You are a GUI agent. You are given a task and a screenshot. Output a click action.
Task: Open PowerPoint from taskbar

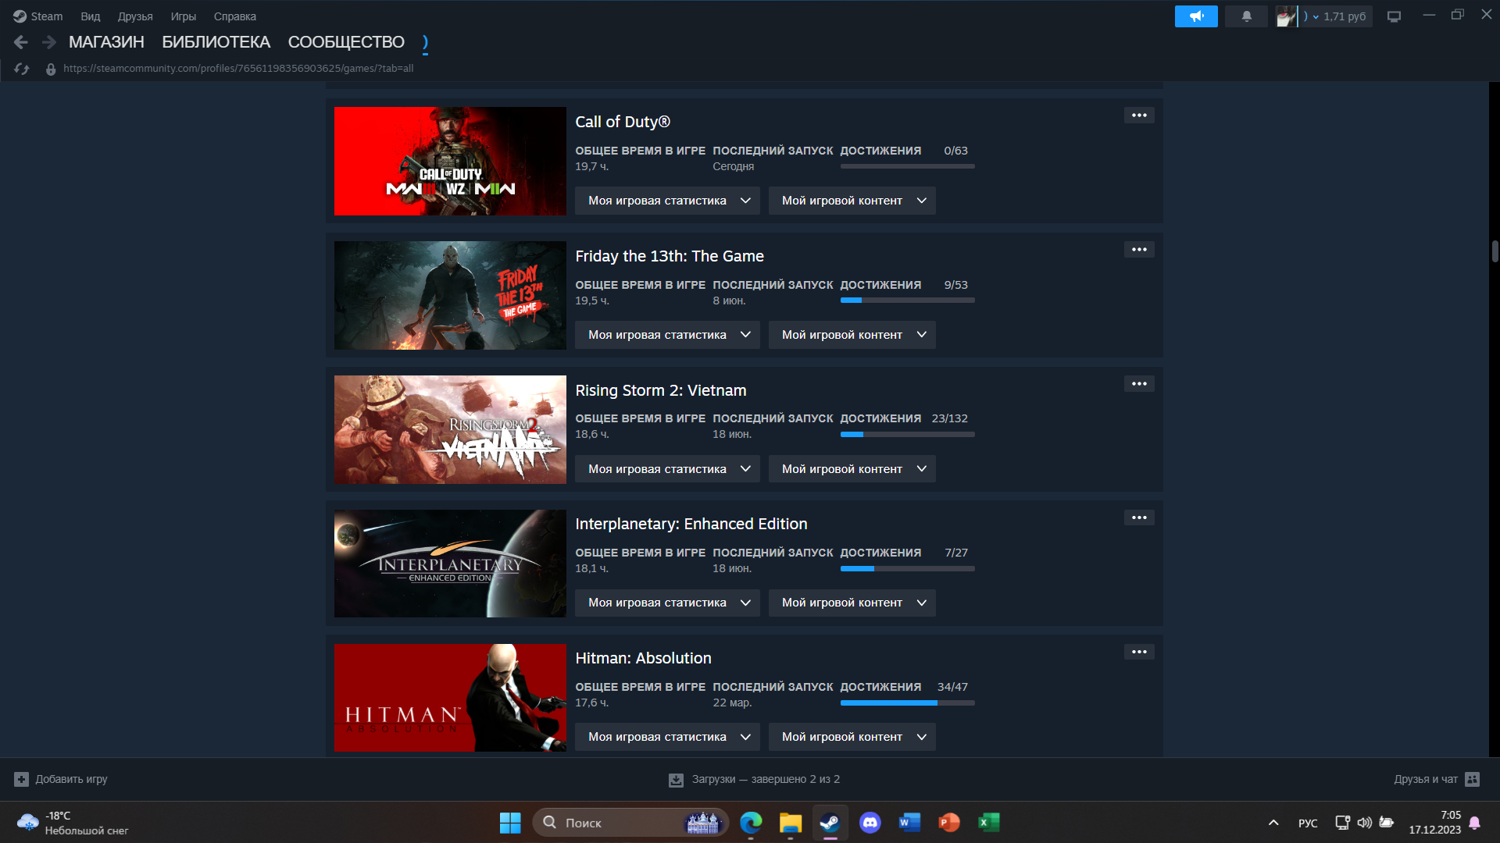click(x=949, y=823)
